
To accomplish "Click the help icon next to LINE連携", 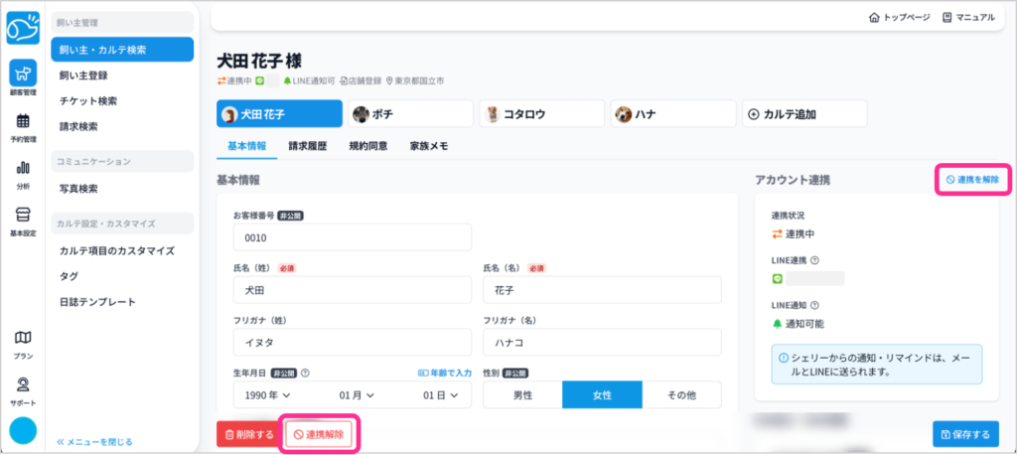I will (814, 261).
